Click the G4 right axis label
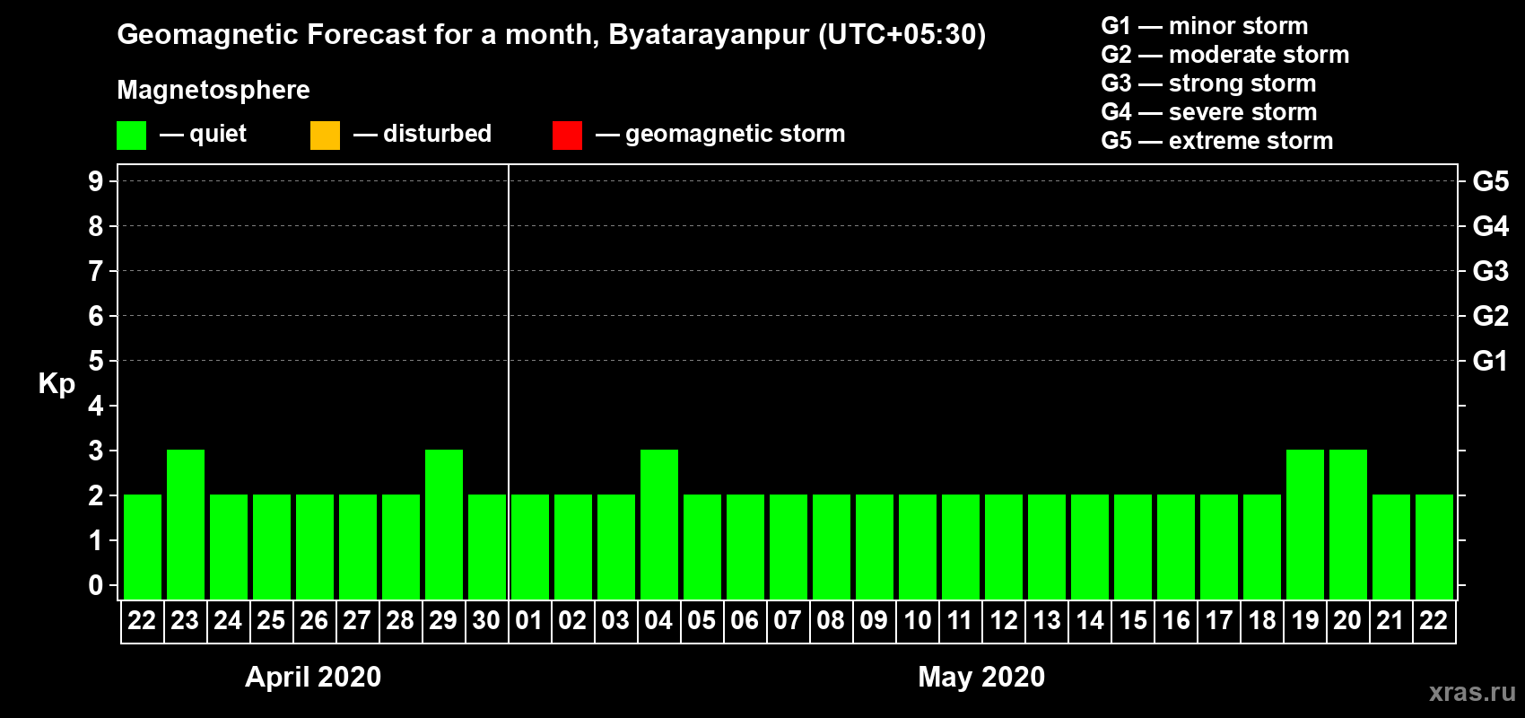 pyautogui.click(x=1491, y=226)
